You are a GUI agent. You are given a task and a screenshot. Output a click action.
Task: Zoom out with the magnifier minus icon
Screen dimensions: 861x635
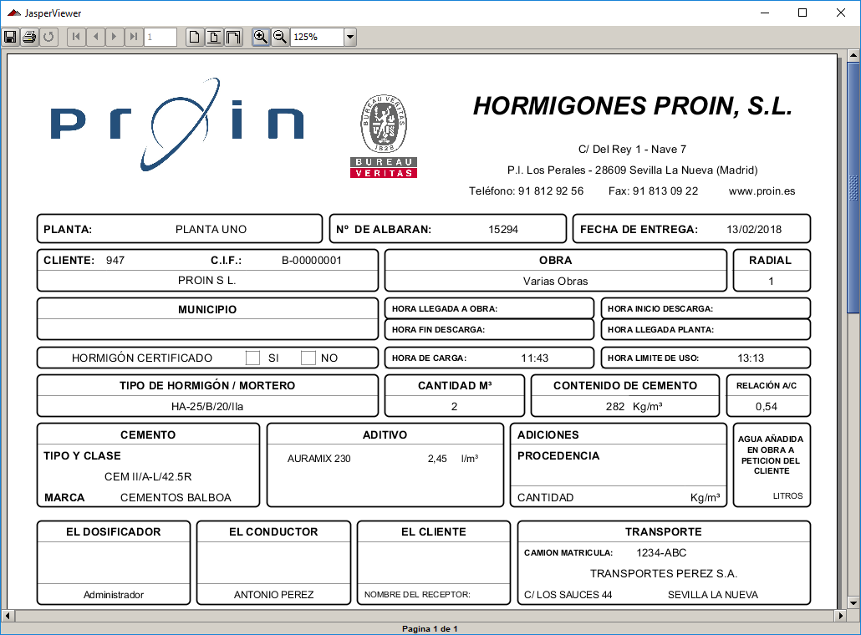[280, 37]
